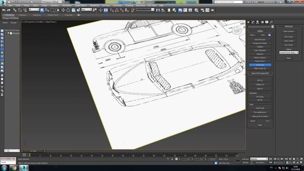The image size is (304, 171).
Task: Collapse the Kam's GTA Scripts rollout
Action: (260, 74)
